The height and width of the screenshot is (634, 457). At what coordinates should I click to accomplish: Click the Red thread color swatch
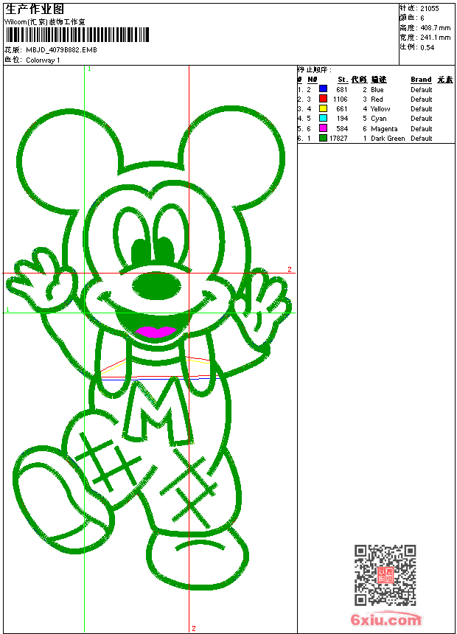point(323,99)
